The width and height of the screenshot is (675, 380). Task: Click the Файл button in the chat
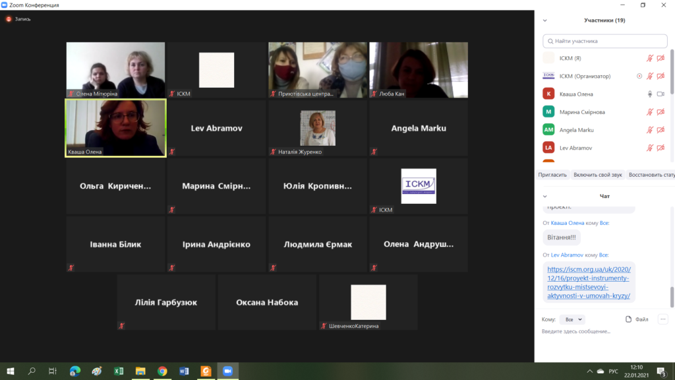[x=637, y=319]
